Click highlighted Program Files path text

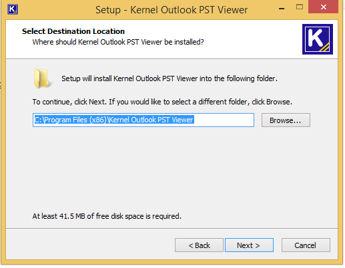click(114, 120)
